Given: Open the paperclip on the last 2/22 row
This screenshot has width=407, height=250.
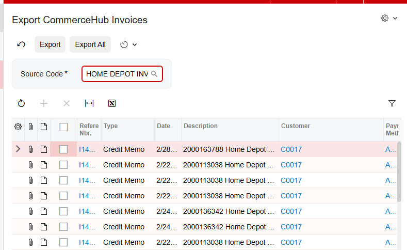Looking at the screenshot, I should [31, 242].
